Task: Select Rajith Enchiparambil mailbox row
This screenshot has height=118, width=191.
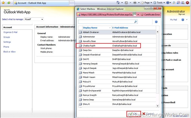Action: [x=117, y=91]
